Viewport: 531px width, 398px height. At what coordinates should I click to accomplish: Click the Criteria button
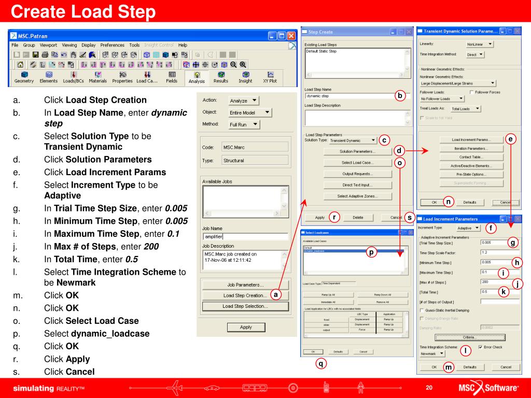click(470, 337)
